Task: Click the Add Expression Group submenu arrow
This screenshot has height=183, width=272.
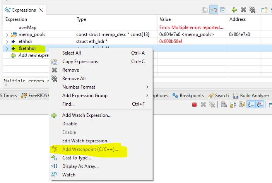Action: pyautogui.click(x=147, y=96)
